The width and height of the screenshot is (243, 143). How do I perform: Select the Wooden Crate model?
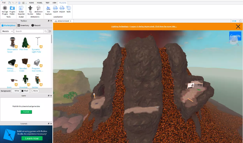(x=25, y=62)
